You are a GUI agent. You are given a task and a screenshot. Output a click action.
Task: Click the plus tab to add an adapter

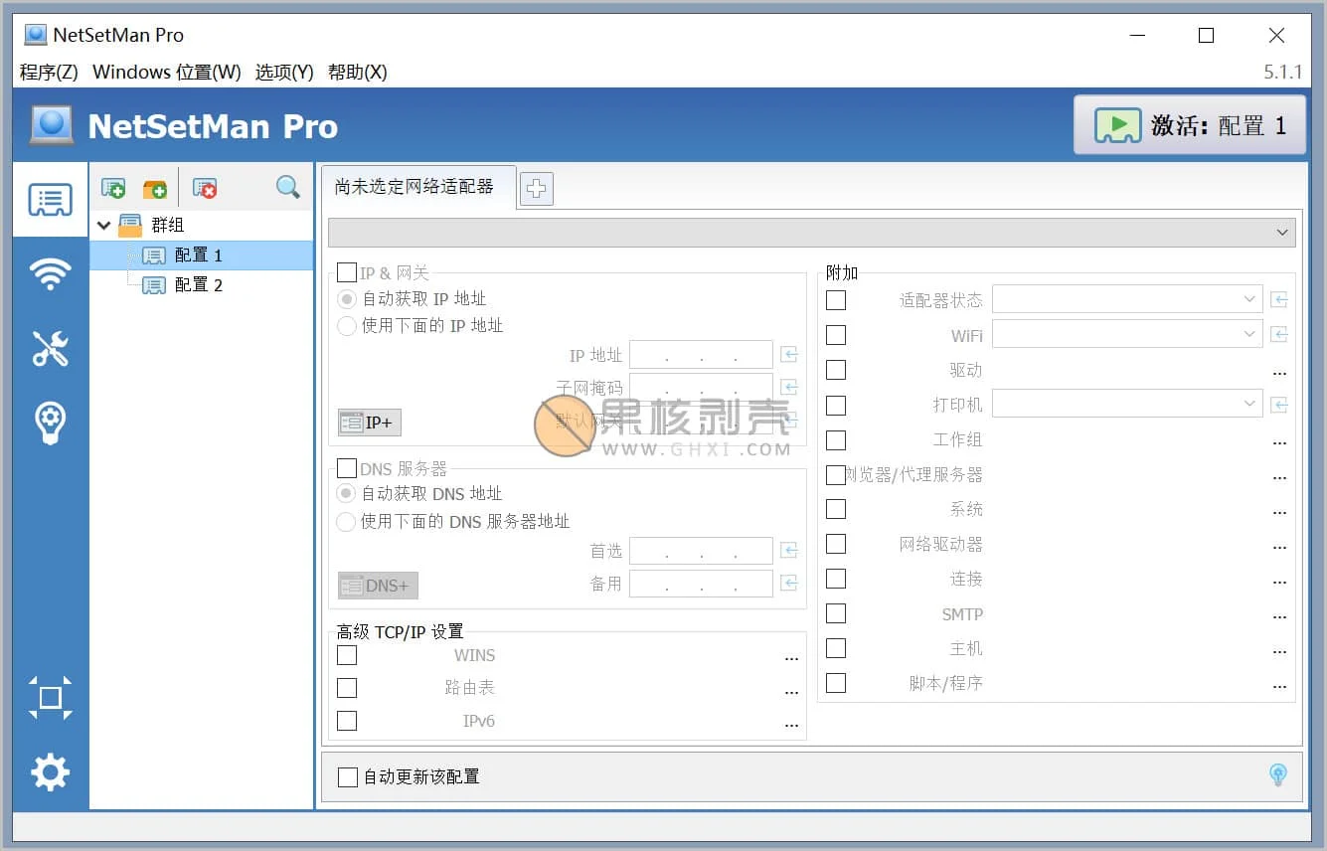click(x=536, y=188)
